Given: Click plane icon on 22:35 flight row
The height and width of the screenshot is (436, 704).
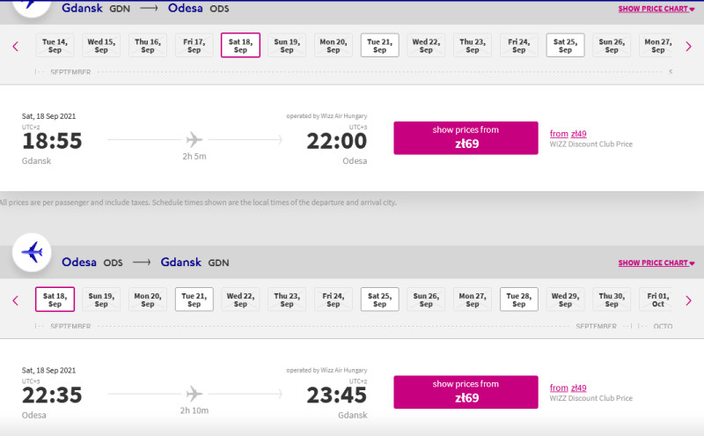Looking at the screenshot, I should point(194,394).
